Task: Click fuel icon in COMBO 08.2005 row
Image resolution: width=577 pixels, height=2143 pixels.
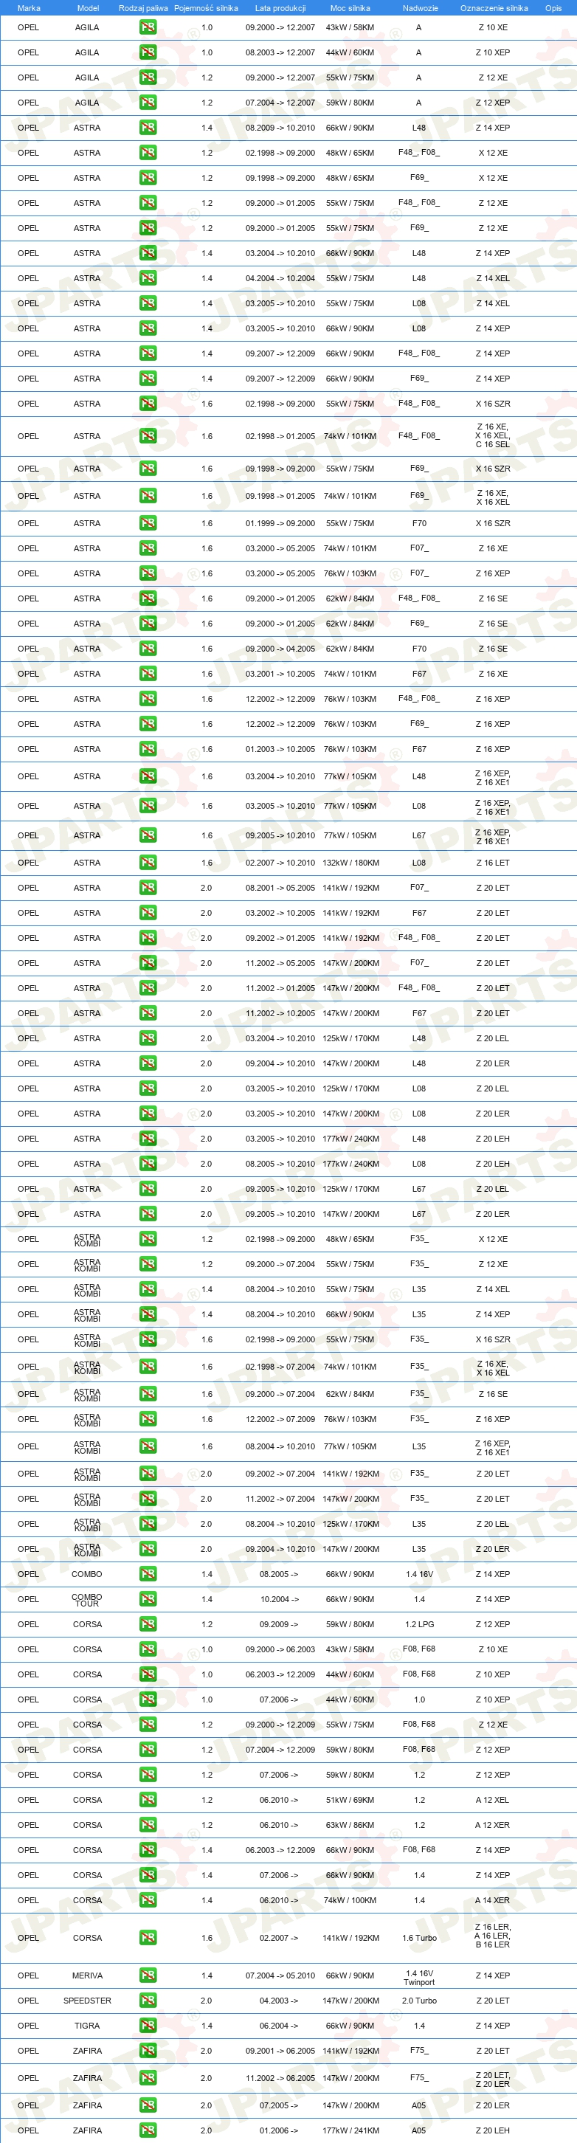Action: point(148,1573)
